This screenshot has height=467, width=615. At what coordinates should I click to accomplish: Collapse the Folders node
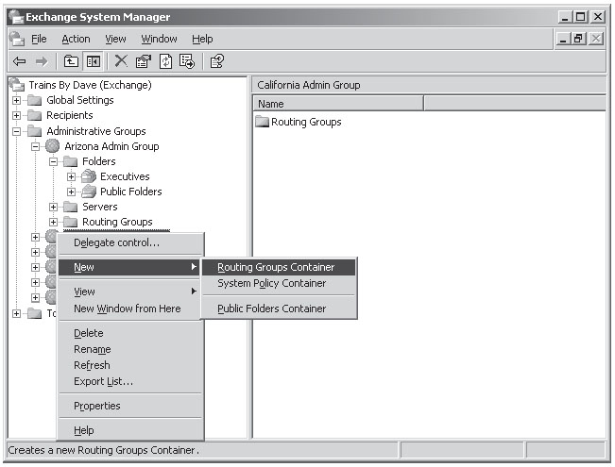[53, 161]
